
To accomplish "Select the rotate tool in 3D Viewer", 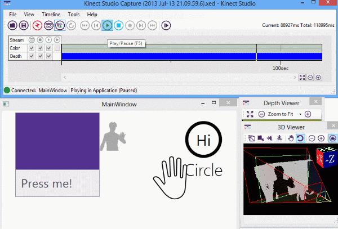I will tap(300, 138).
